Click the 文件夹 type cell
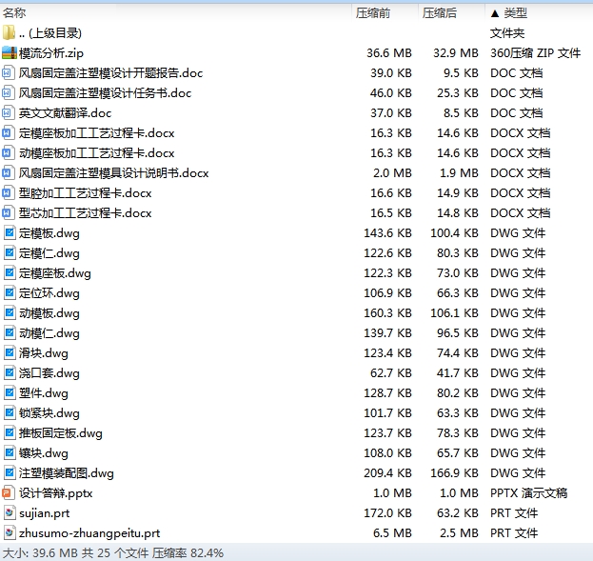The height and width of the screenshot is (561, 593). click(507, 33)
